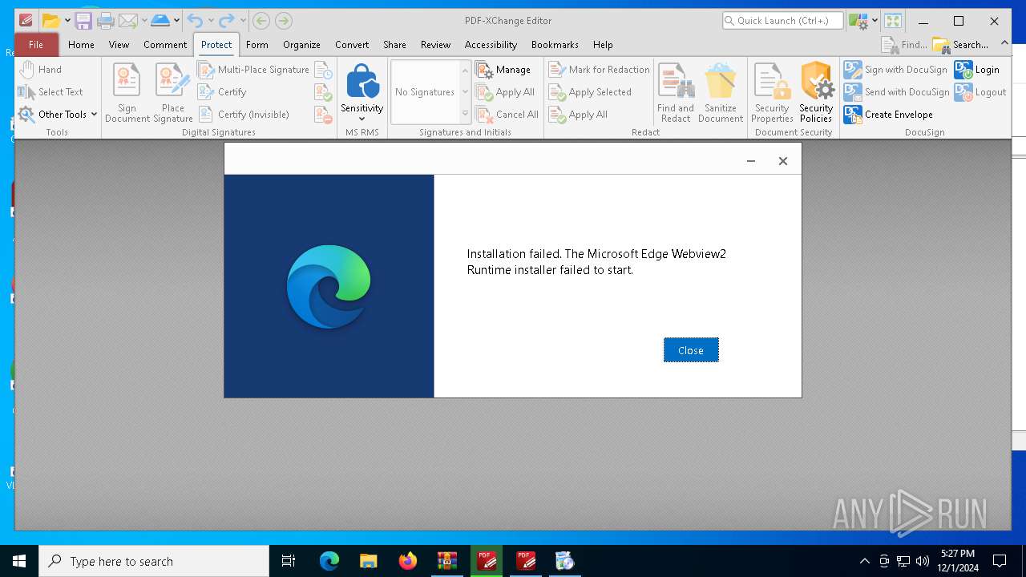Click the Print icon in quick toolbar

[x=106, y=21]
